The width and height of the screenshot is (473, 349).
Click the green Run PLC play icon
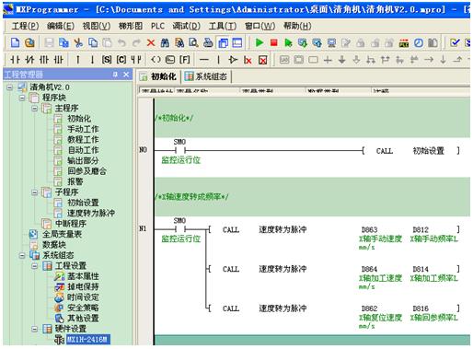[x=260, y=42]
